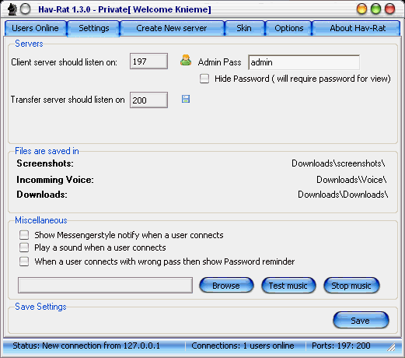This screenshot has width=405, height=358.
Task: Click the gray round title bar button
Action: pyautogui.click(x=25, y=9)
